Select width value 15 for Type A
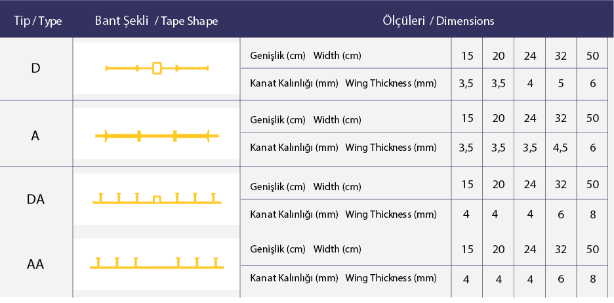 [x=467, y=119]
